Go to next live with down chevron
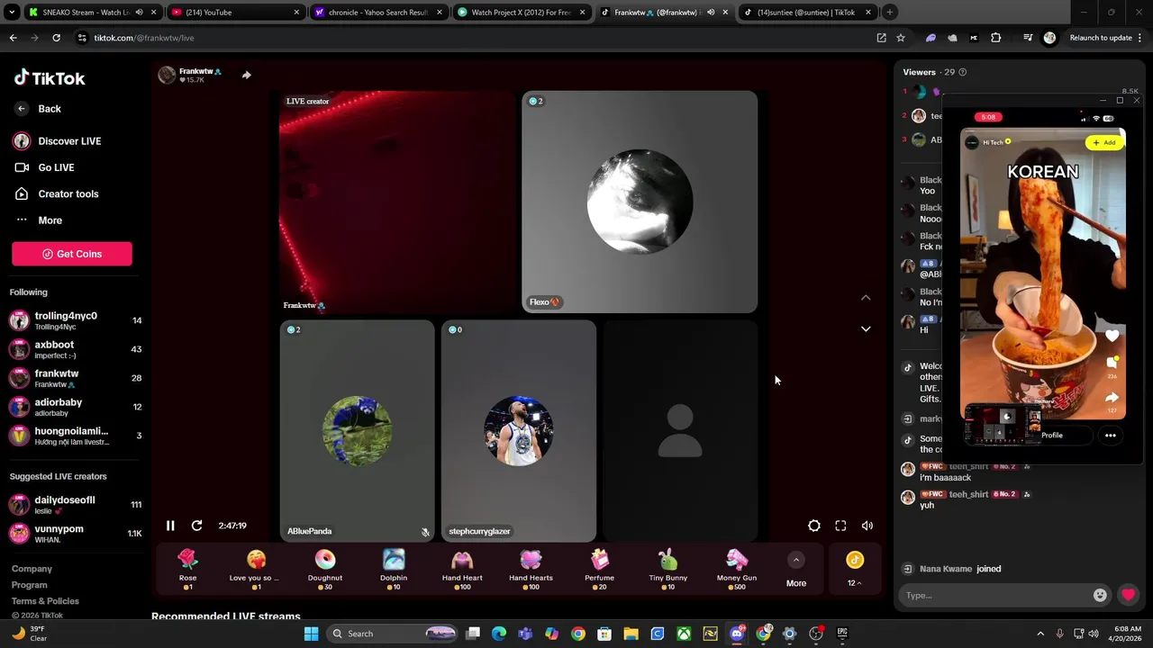This screenshot has width=1153, height=648. (866, 329)
